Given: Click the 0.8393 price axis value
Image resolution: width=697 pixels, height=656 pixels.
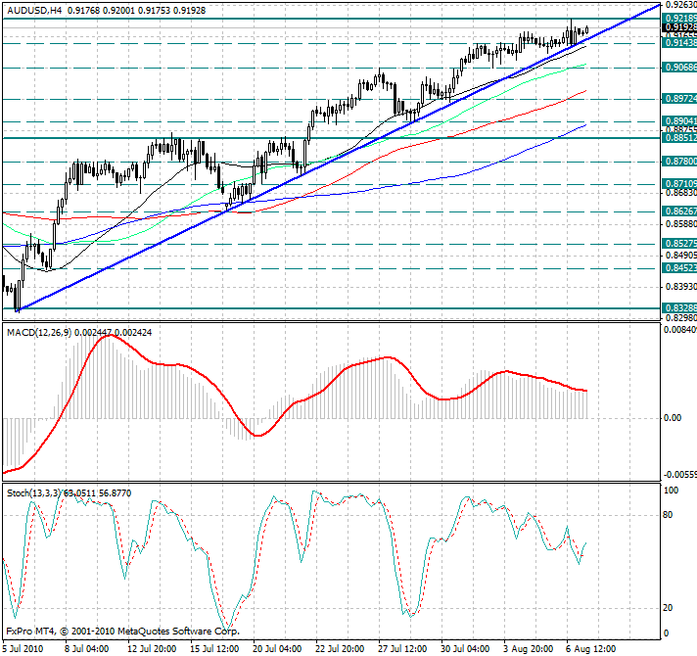Looking at the screenshot, I should click(x=681, y=287).
